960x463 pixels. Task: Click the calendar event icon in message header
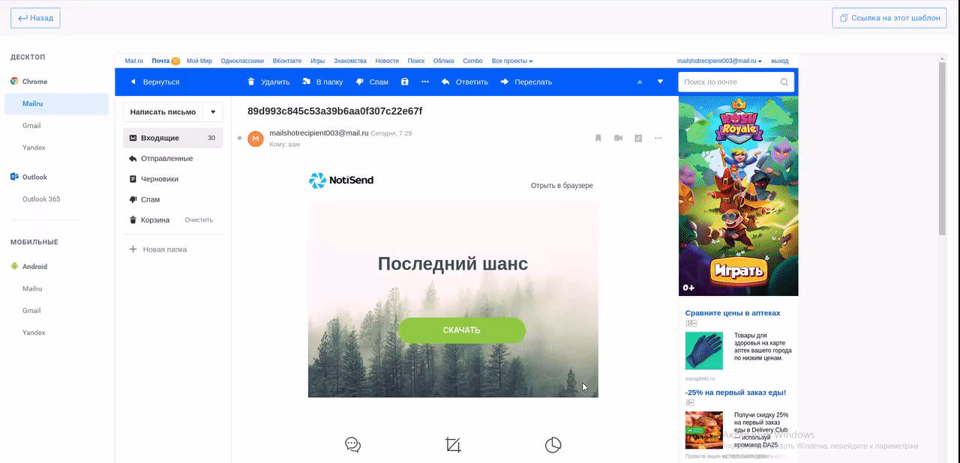click(x=638, y=138)
